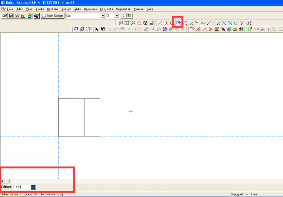
Task: Open the Design menu
Action: pyautogui.click(x=66, y=9)
